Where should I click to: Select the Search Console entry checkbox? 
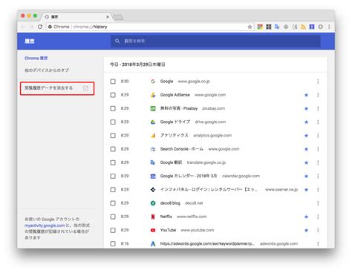click(x=113, y=149)
